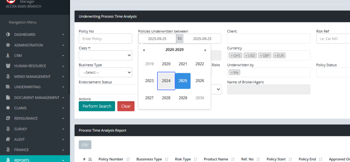Image resolution: width=350 pixels, height=162 pixels.
Task: Go to next decade in date picker
Action: 205,50
